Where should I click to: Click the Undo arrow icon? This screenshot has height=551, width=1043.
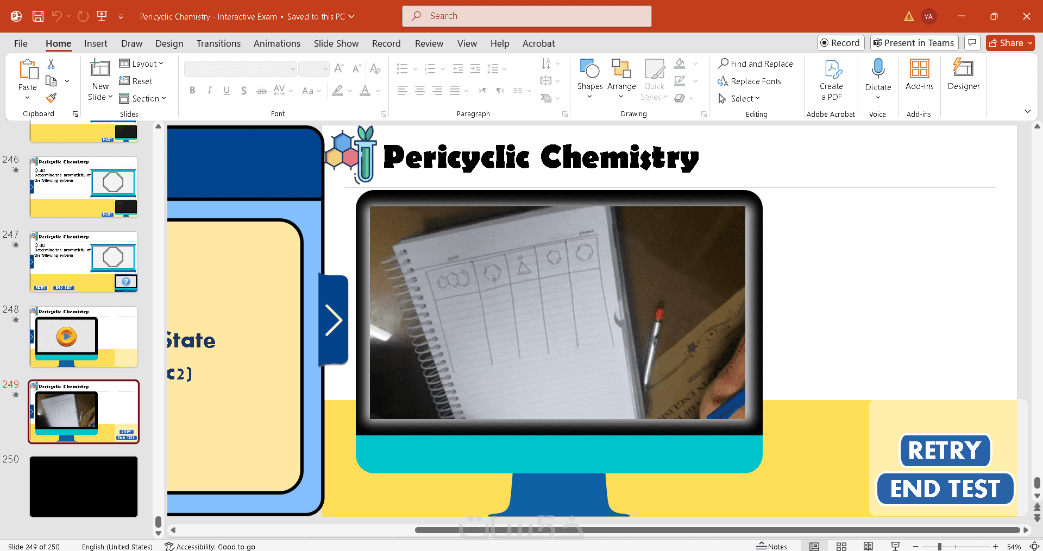[x=56, y=16]
